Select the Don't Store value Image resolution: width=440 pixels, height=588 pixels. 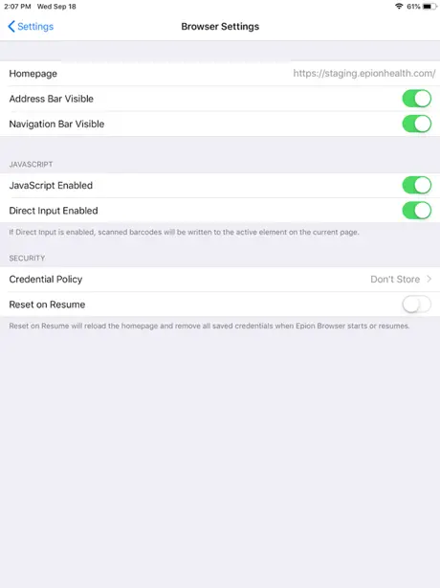point(395,279)
